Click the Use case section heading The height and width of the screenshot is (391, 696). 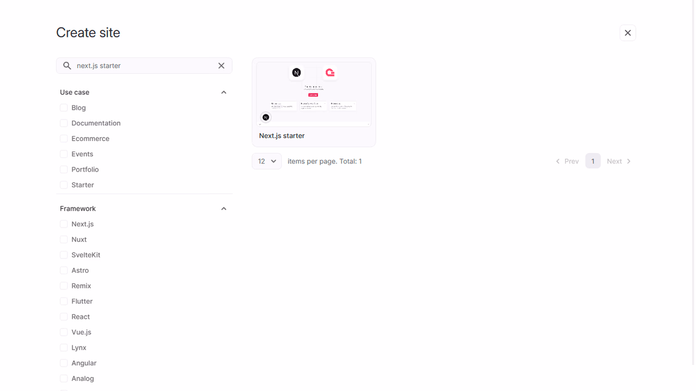click(x=74, y=92)
